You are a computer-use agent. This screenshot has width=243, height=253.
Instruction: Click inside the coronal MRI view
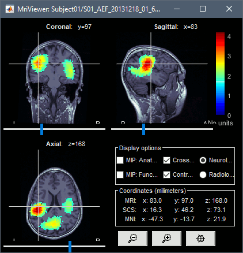(54, 78)
